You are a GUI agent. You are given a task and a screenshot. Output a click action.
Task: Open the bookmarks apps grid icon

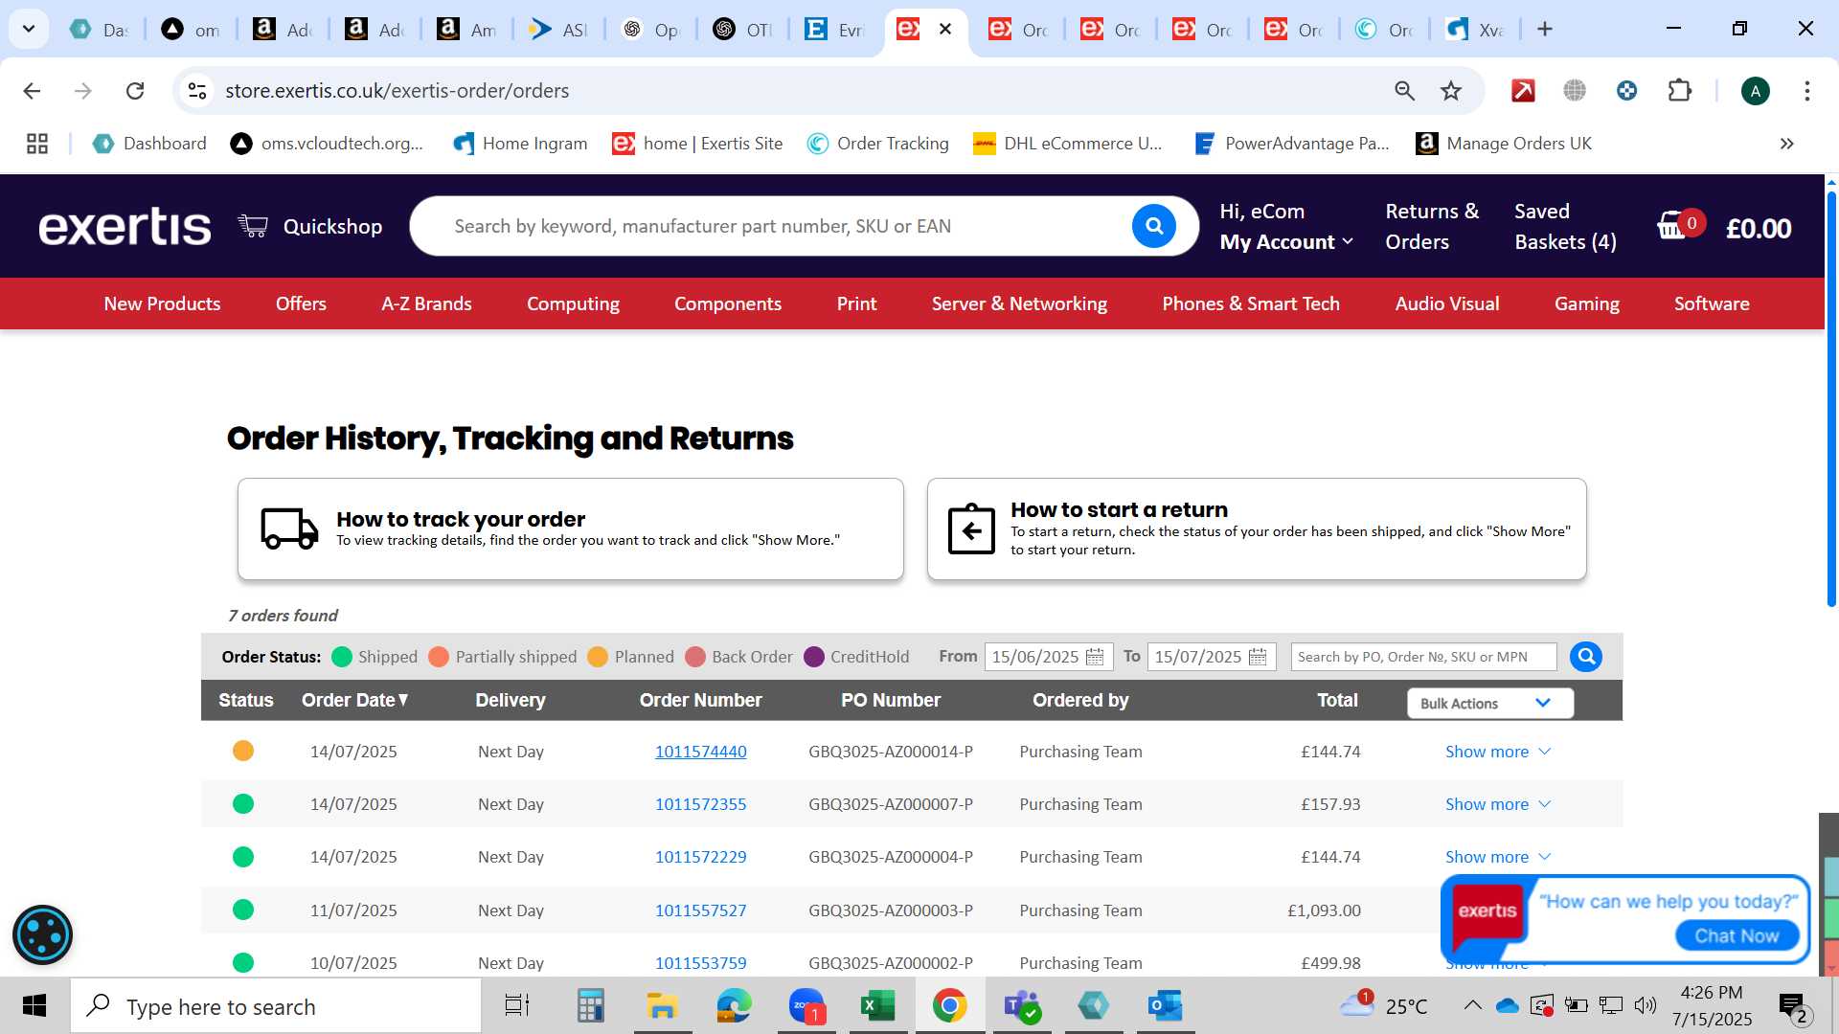click(x=37, y=144)
